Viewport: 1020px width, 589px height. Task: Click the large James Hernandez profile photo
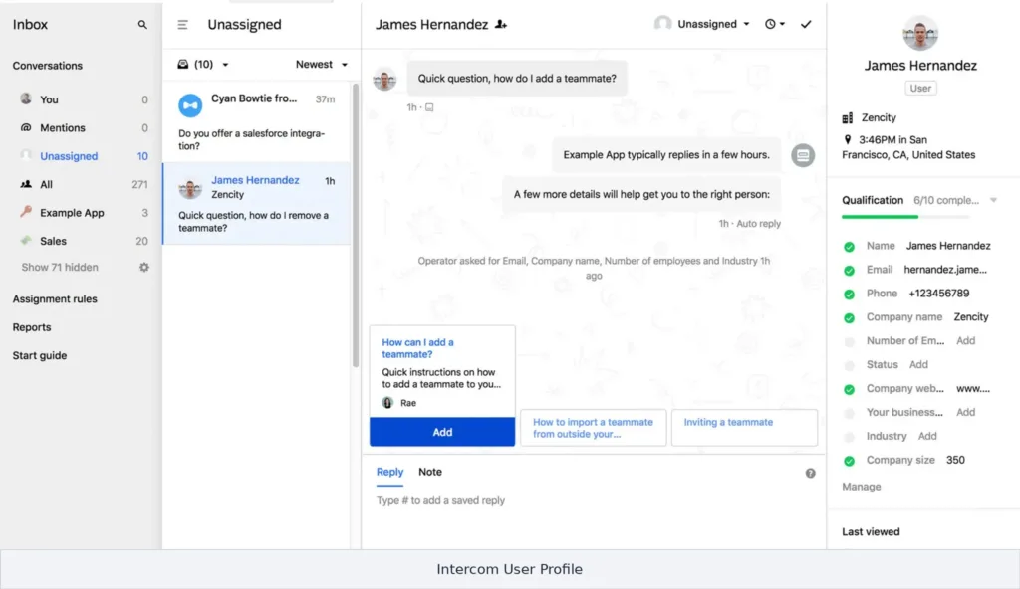click(920, 33)
